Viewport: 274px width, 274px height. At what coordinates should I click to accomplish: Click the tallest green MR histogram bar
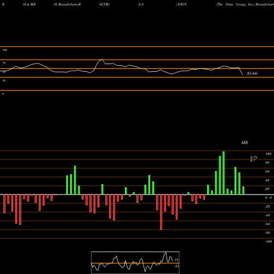point(224,173)
